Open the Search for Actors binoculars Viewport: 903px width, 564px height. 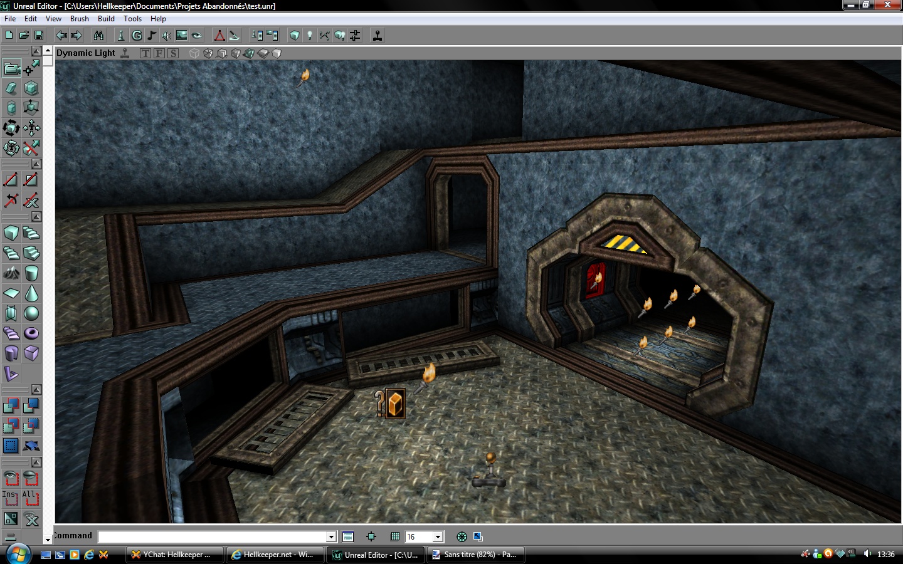(x=98, y=36)
